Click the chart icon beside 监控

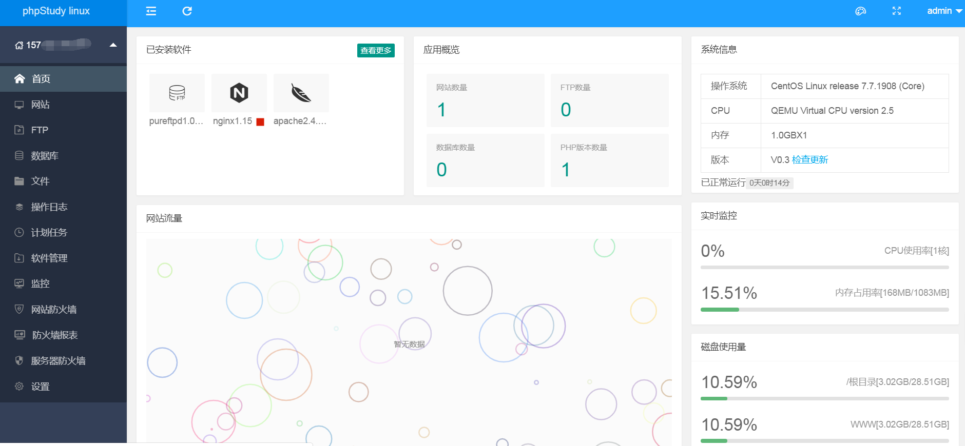click(x=19, y=283)
